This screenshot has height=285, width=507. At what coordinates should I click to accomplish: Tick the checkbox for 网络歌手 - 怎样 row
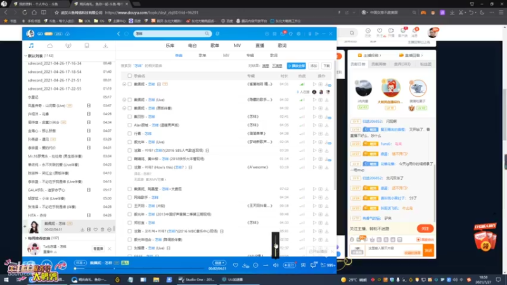(x=130, y=198)
